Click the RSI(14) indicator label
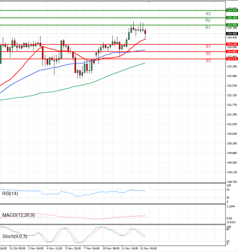238x252 pixels. pos(11,193)
